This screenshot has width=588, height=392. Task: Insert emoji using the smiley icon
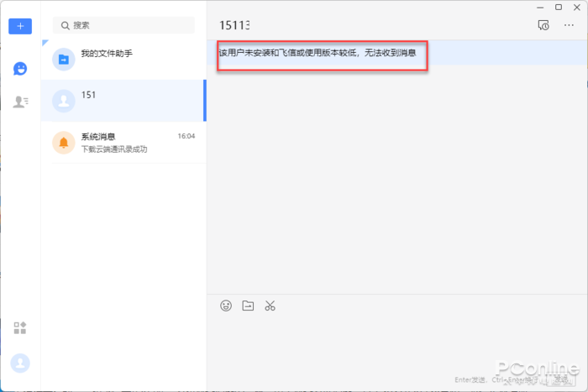click(x=226, y=306)
